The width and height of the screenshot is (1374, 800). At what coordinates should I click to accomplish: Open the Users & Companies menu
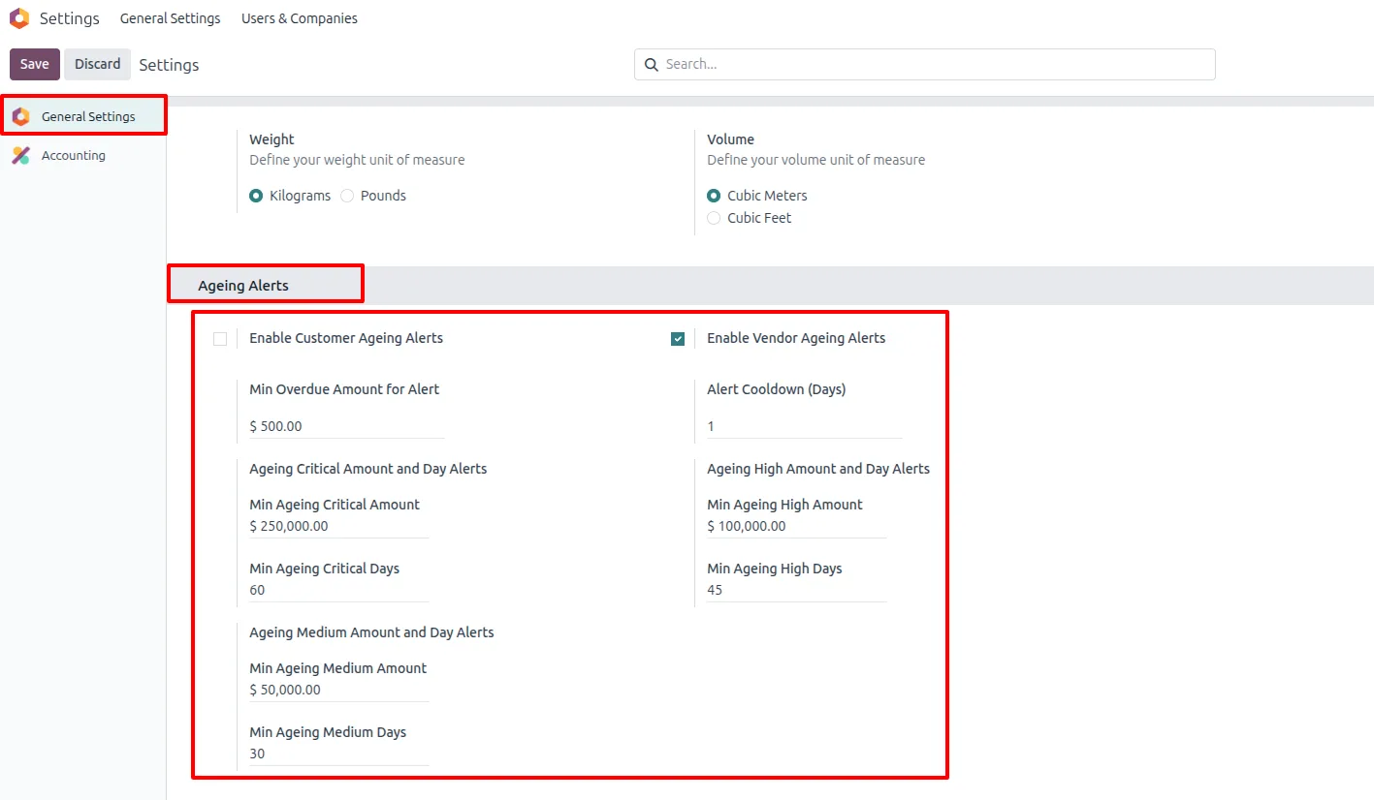point(300,18)
